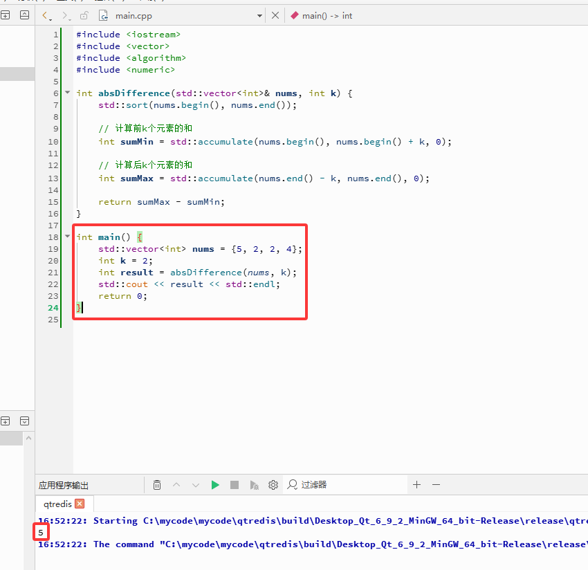Screen dimensions: 588x570
Task: Fold the main function at line 18
Action: tap(68, 237)
